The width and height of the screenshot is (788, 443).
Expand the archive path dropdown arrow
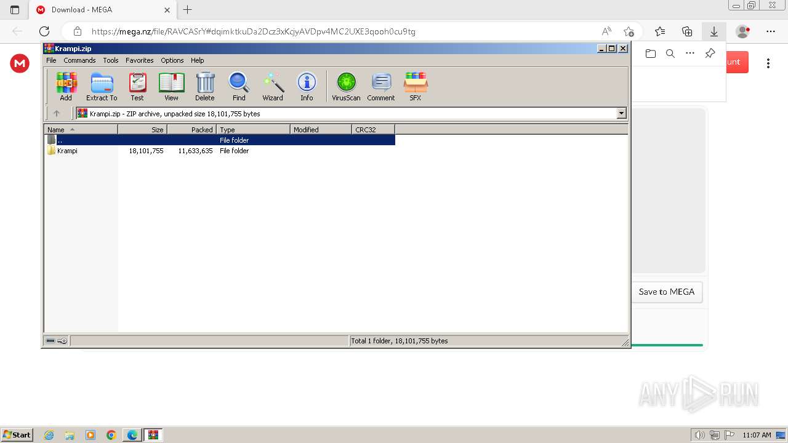pyautogui.click(x=621, y=113)
